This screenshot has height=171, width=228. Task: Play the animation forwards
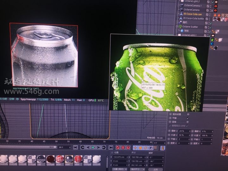[x=93, y=148]
